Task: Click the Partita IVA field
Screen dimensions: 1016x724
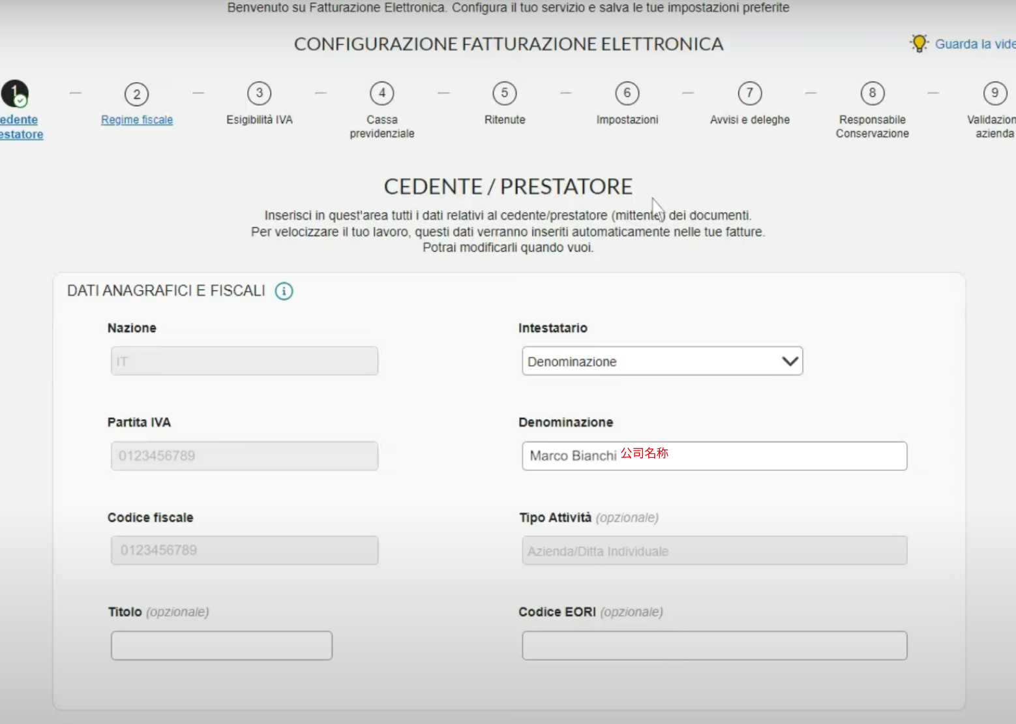Action: click(x=244, y=455)
